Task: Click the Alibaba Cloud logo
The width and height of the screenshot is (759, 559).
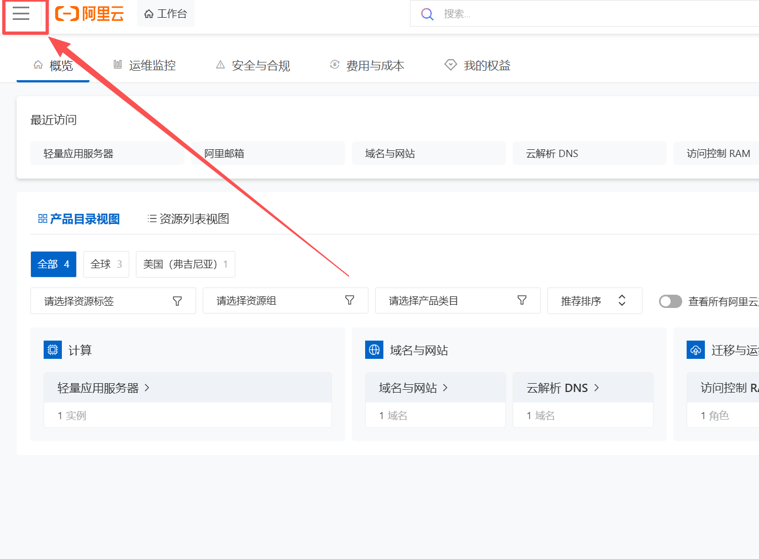Action: pyautogui.click(x=89, y=14)
